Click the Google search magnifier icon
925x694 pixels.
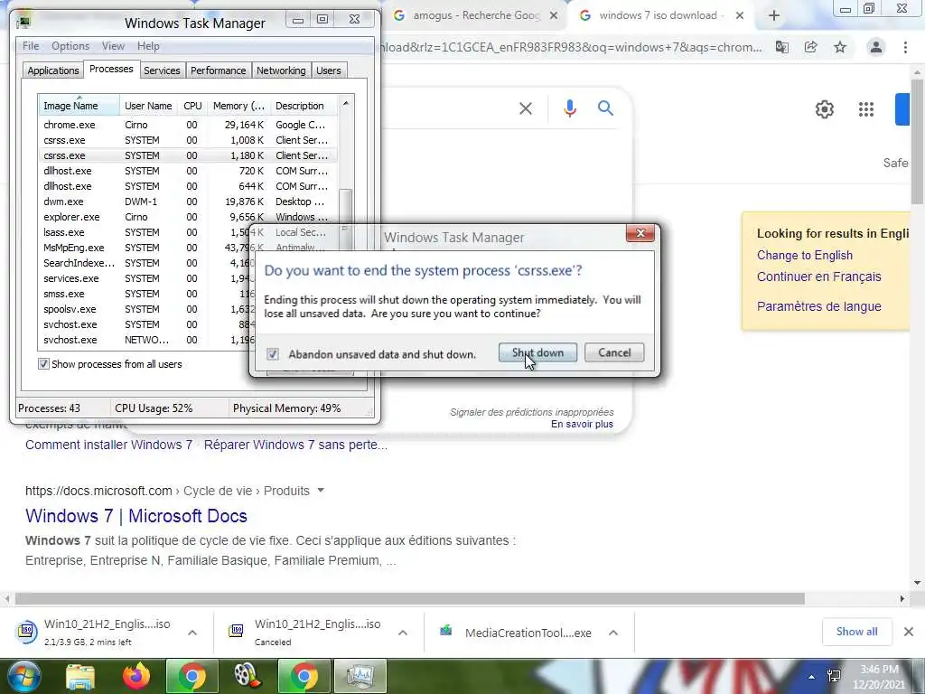(605, 108)
